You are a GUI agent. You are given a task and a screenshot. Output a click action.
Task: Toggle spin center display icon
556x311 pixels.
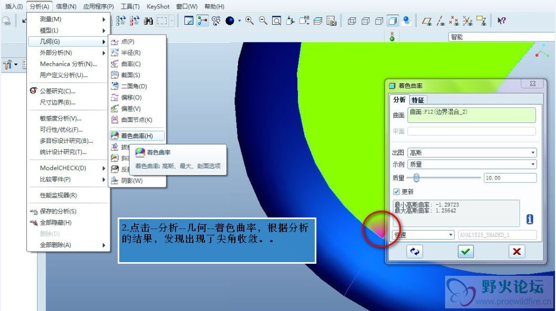coord(202,21)
